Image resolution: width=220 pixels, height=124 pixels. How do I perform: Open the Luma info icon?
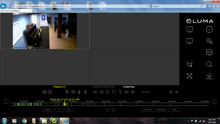[x=209, y=30]
